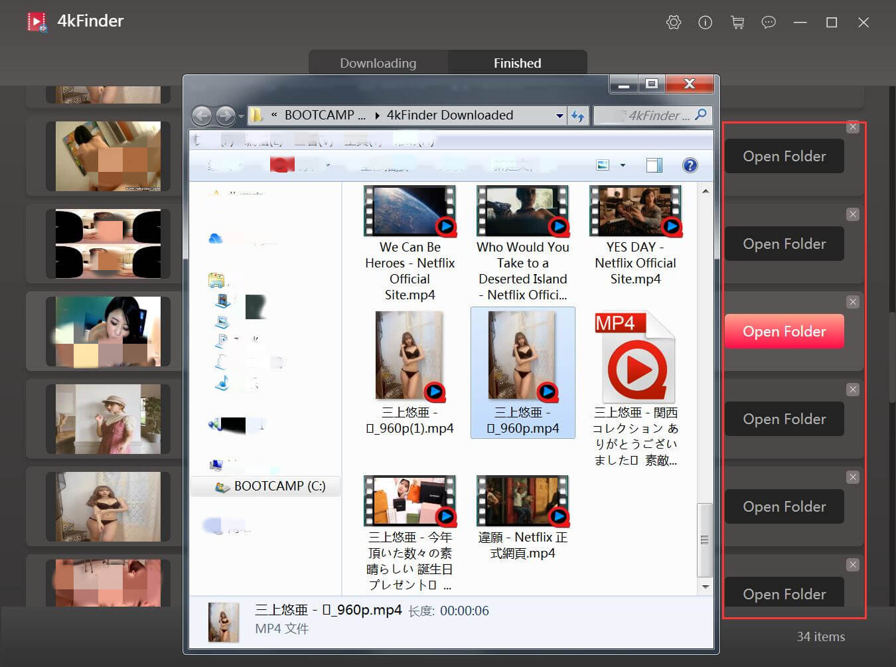Open Explorer Help via the question mark icon
Screen dimensions: 896x667
(x=690, y=165)
